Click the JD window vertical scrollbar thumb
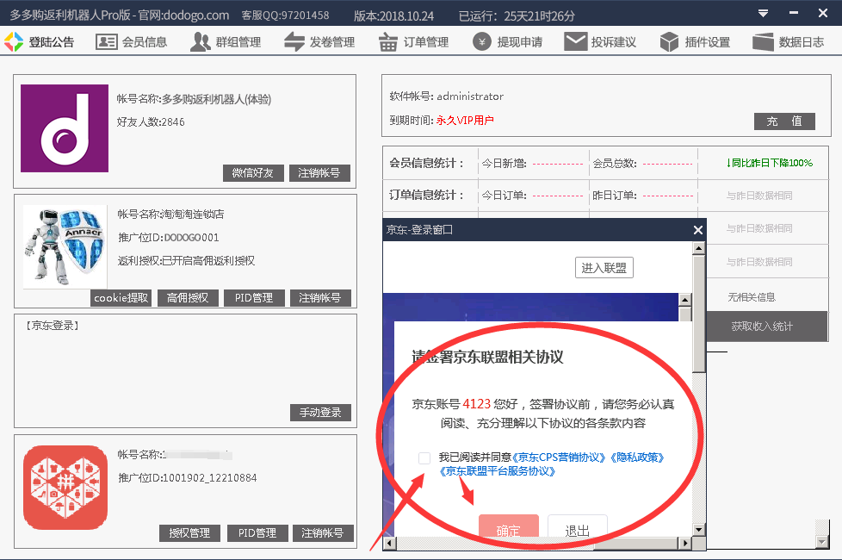 coord(698,314)
